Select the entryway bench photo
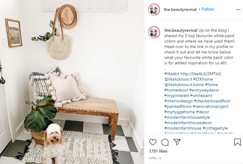This screenshot has width=243, height=164. tap(72, 82)
